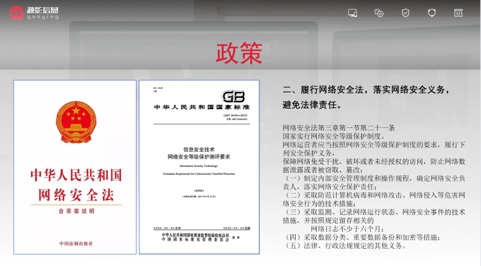481x266 pixels.
Task: Click the red 政策 slide title
Action: point(239,54)
